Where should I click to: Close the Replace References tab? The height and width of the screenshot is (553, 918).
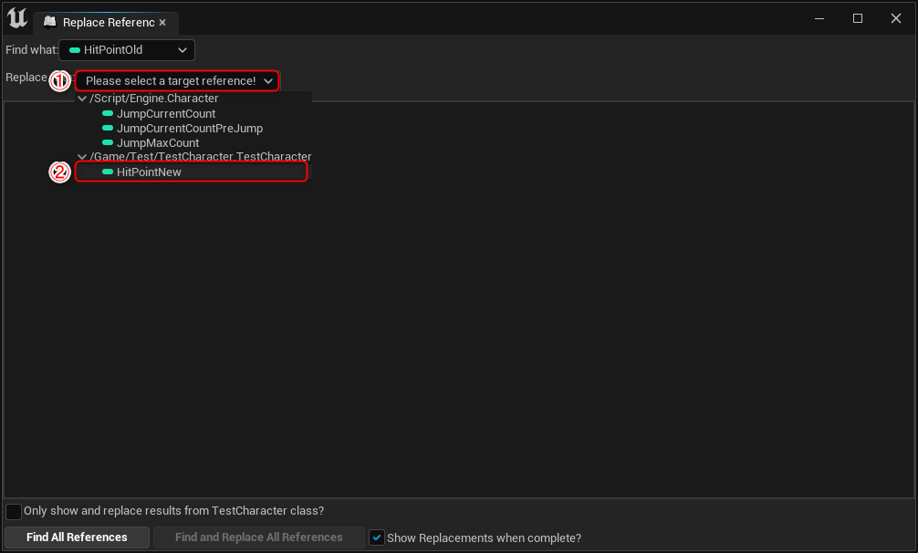tap(162, 22)
